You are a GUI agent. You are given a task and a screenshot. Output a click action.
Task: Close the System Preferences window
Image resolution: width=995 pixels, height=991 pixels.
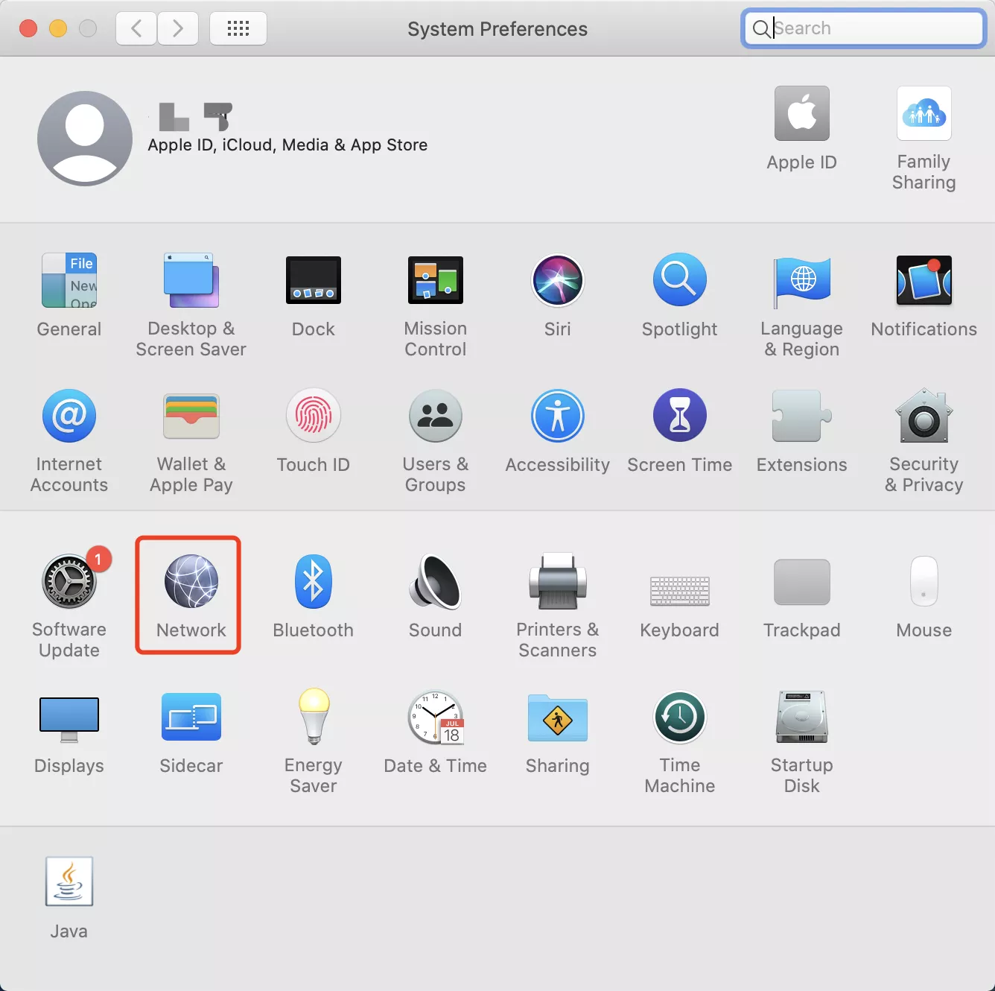pos(28,28)
